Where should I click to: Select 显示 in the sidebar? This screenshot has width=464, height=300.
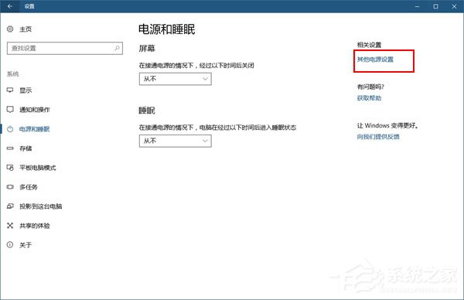(26, 90)
